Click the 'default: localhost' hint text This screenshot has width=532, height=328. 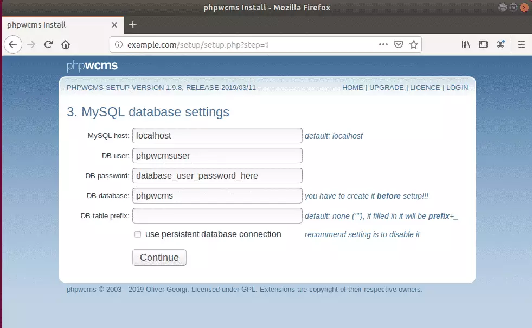[334, 136]
